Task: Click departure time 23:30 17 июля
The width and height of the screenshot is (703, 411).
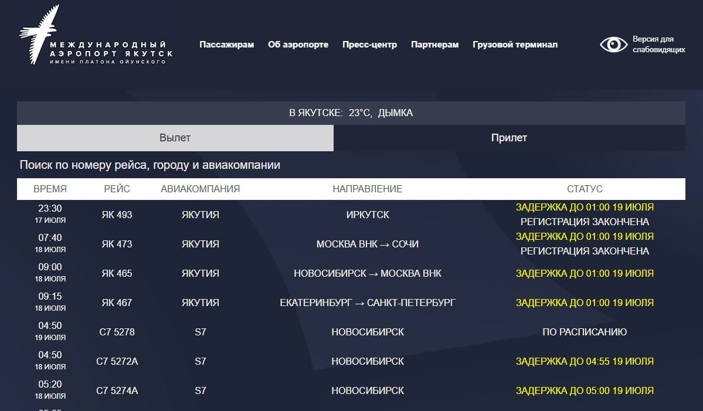Action: [x=50, y=214]
